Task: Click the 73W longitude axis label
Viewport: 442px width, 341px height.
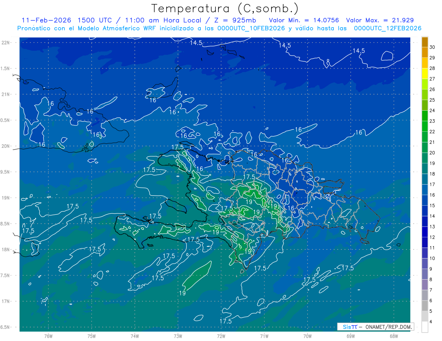Action: [178, 336]
